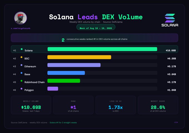Screen dimensions: 189x133
Task: Click the green number 2 in the banner
Action: 63,40
